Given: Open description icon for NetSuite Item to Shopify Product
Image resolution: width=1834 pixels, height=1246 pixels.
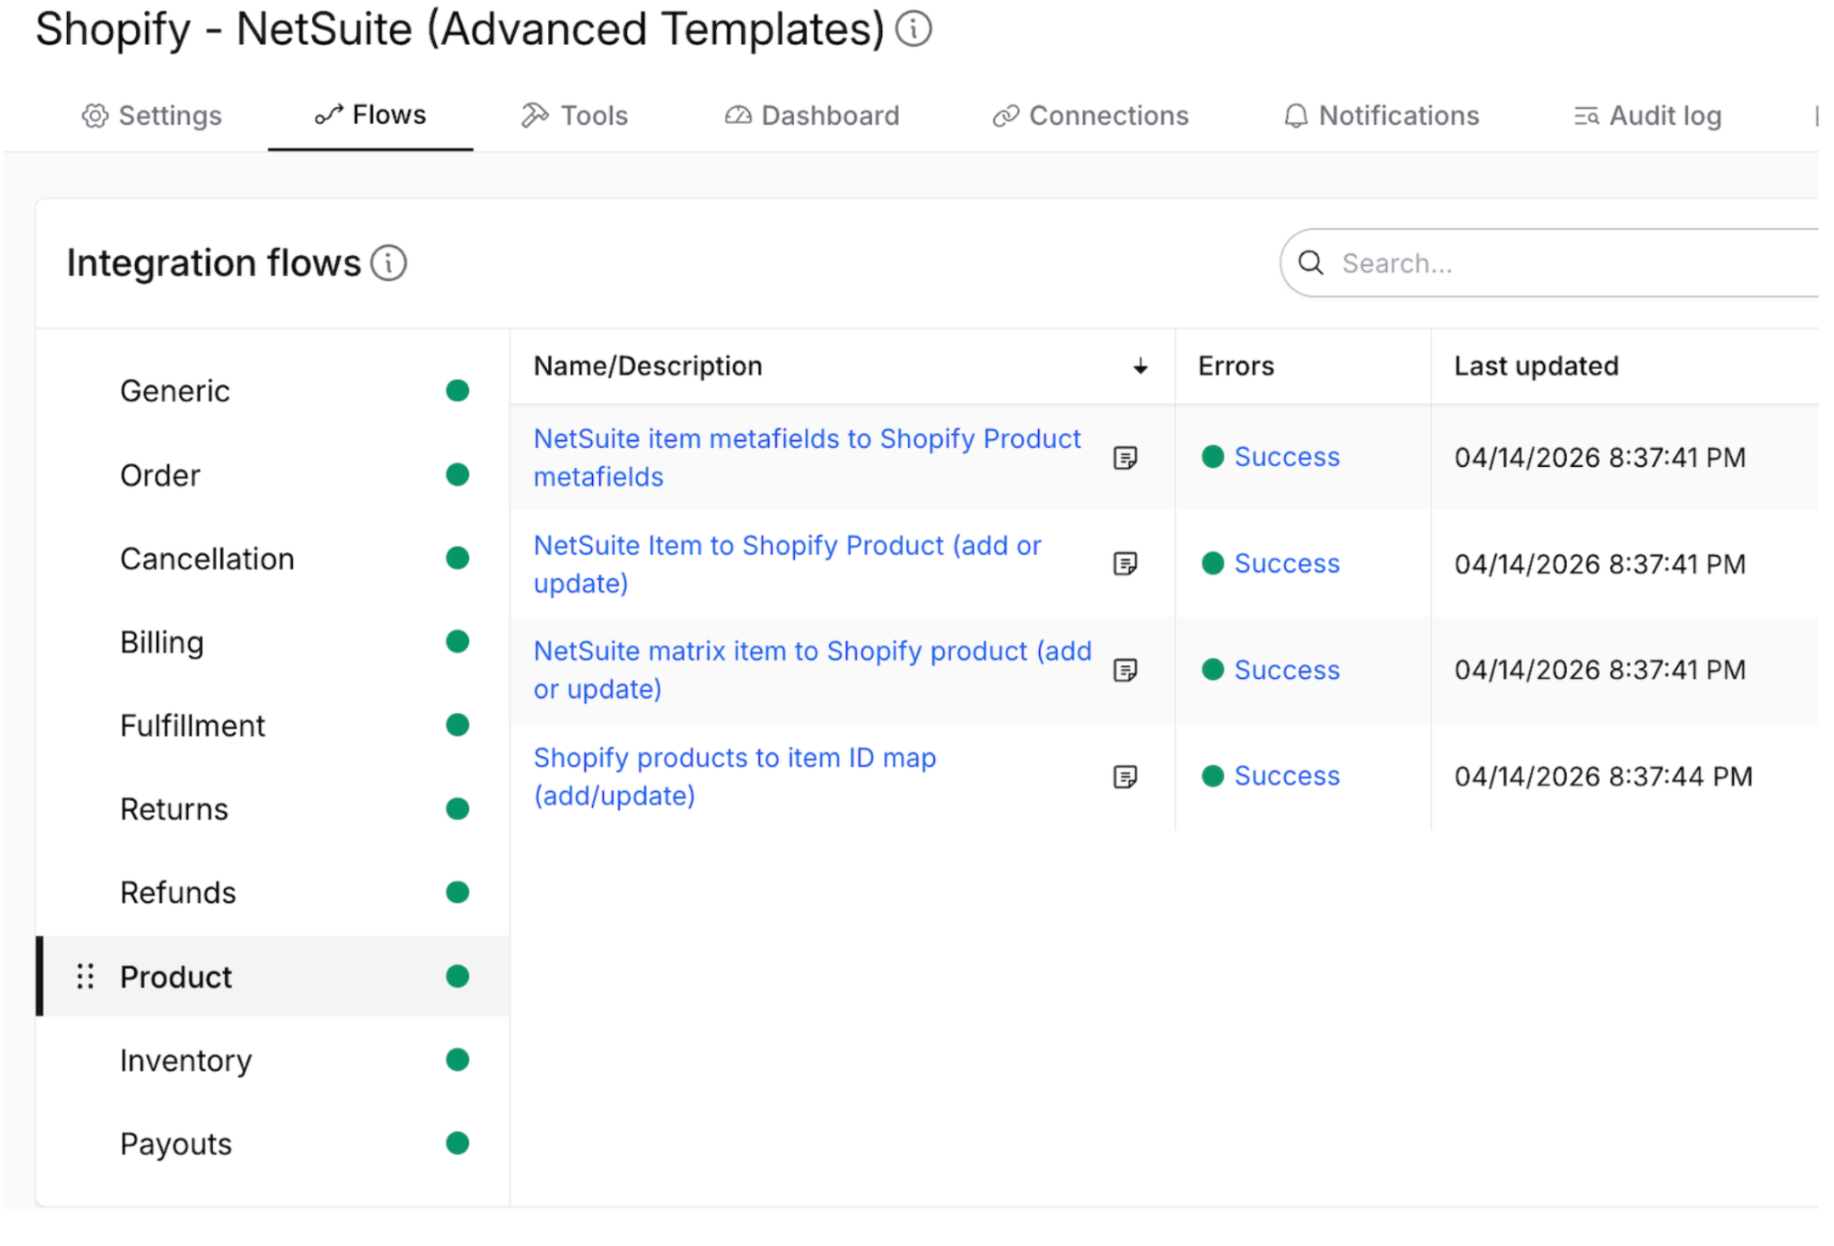Looking at the screenshot, I should click(1125, 563).
